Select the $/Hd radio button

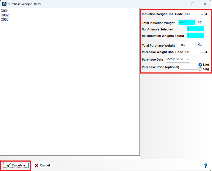point(200,65)
